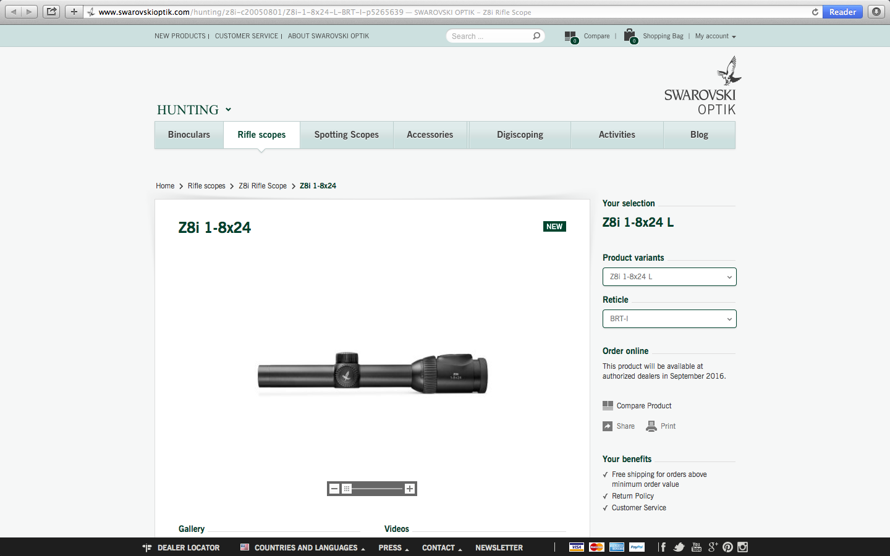890x556 pixels.
Task: Click the Visa payment icon
Action: 576,547
